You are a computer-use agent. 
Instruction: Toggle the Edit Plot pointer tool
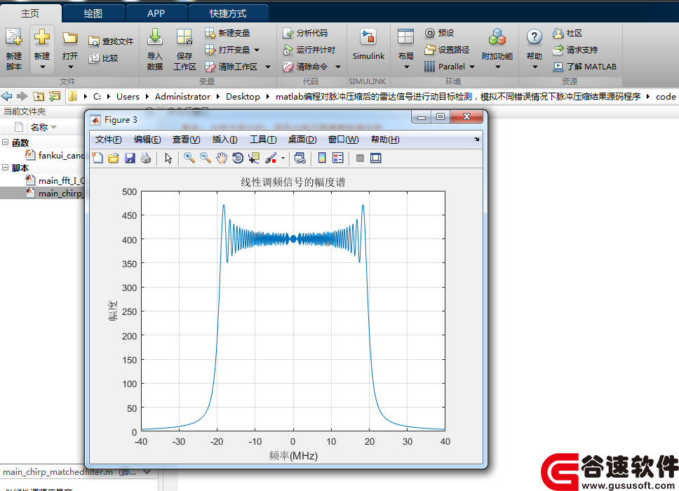pos(168,158)
